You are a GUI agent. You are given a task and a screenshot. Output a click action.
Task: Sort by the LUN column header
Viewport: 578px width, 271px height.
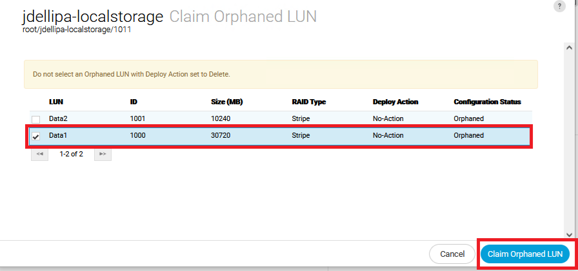coord(56,102)
